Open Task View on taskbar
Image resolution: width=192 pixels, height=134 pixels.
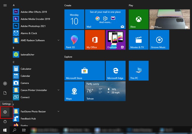(24, 130)
